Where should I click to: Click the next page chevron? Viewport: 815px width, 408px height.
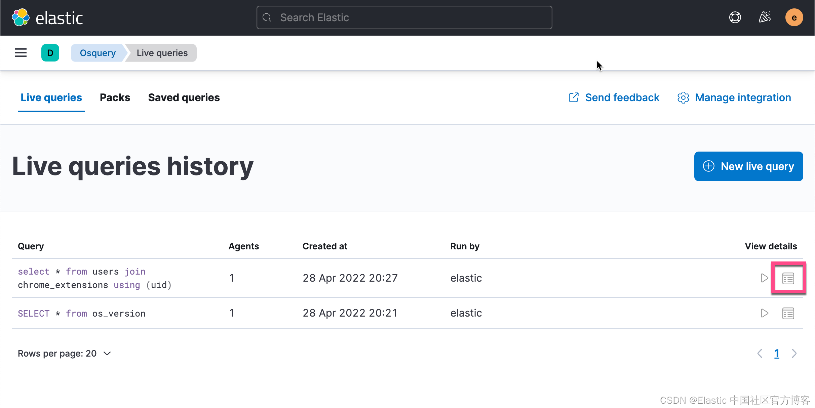[x=794, y=353]
